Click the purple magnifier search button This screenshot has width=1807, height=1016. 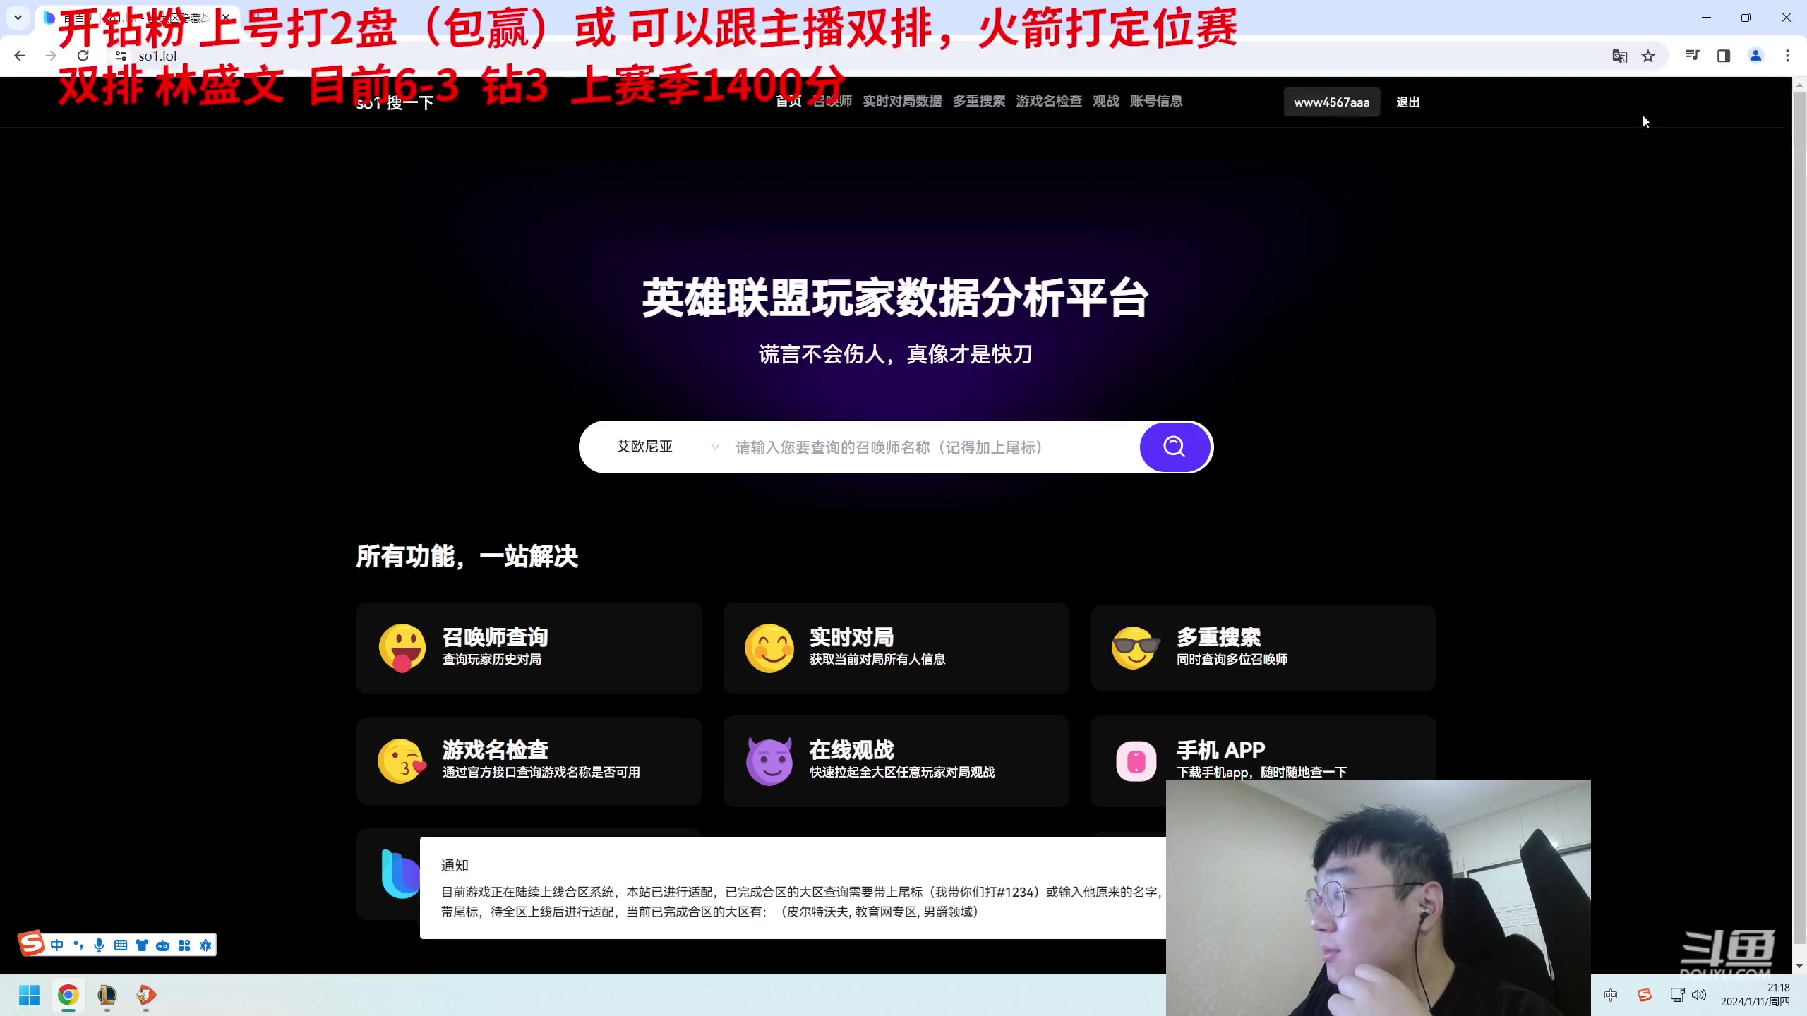(x=1175, y=447)
